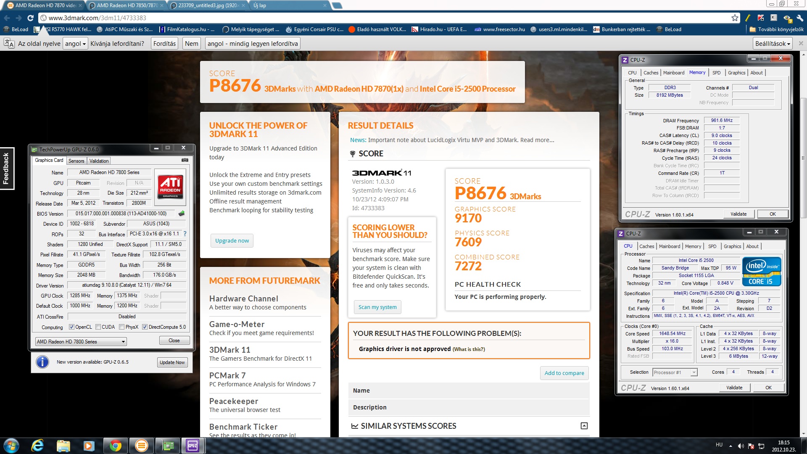Click the Scan my system button
The image size is (807, 454).
point(377,307)
